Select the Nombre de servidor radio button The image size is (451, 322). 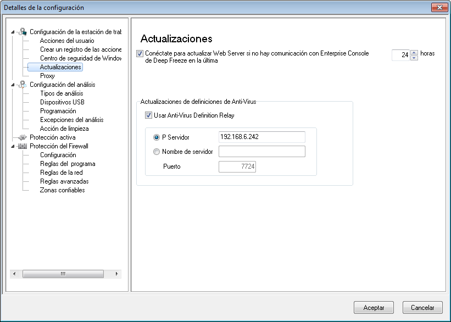click(157, 152)
